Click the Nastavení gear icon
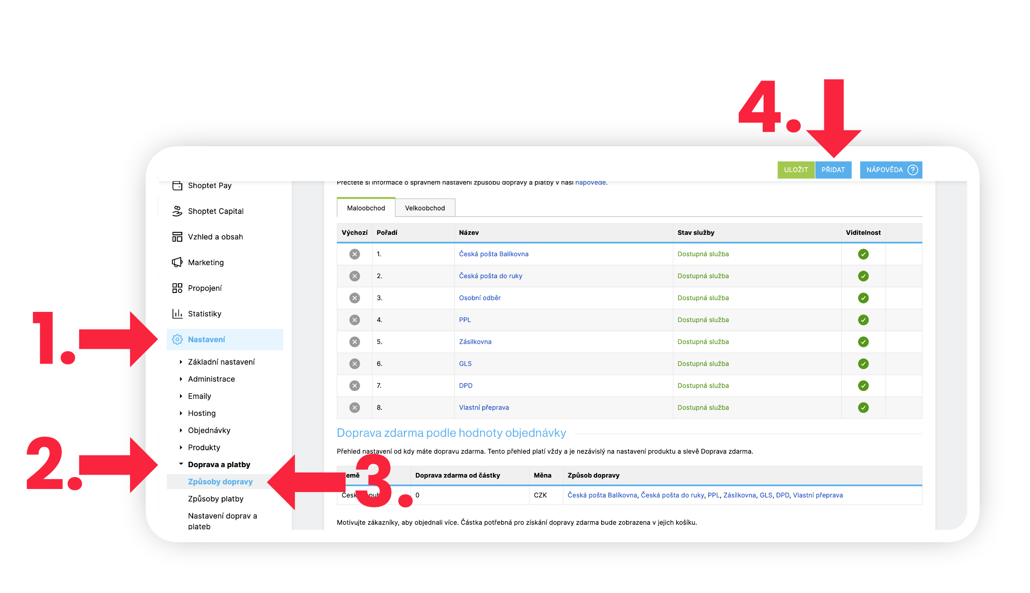Image resolution: width=1030 pixels, height=593 pixels. click(x=177, y=339)
